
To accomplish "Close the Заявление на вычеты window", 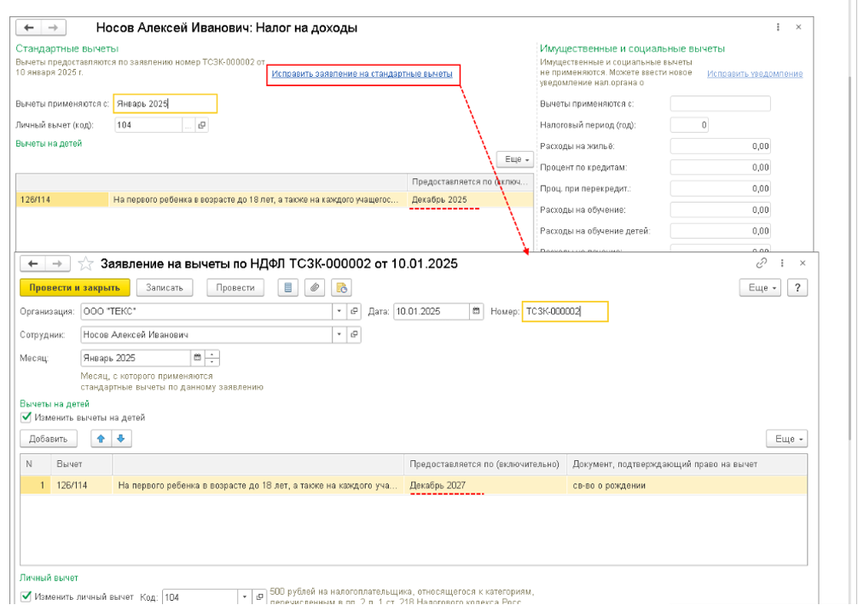I will pyautogui.click(x=803, y=263).
